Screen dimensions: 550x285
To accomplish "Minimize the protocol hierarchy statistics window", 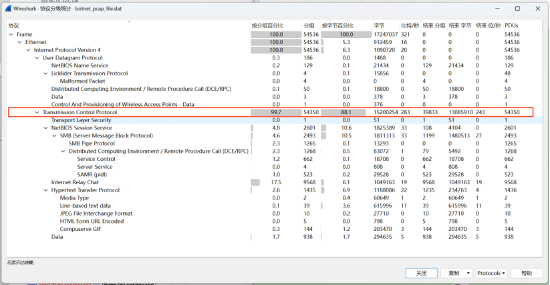I will pos(497,9).
